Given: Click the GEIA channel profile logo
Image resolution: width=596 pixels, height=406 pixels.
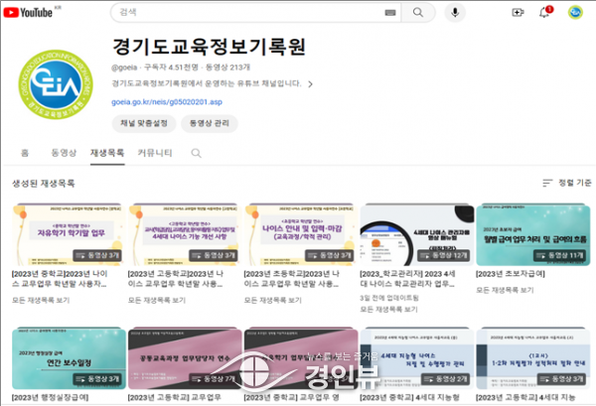Looking at the screenshot, I should pos(56,84).
